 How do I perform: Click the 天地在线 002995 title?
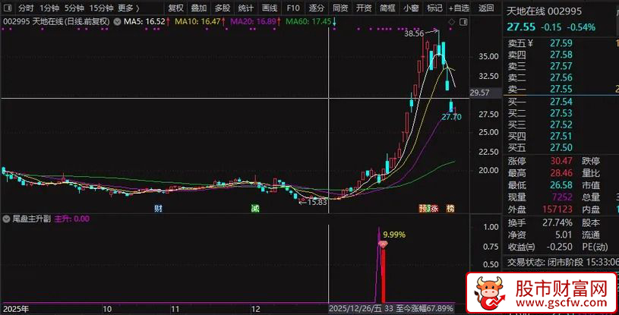(x=544, y=11)
